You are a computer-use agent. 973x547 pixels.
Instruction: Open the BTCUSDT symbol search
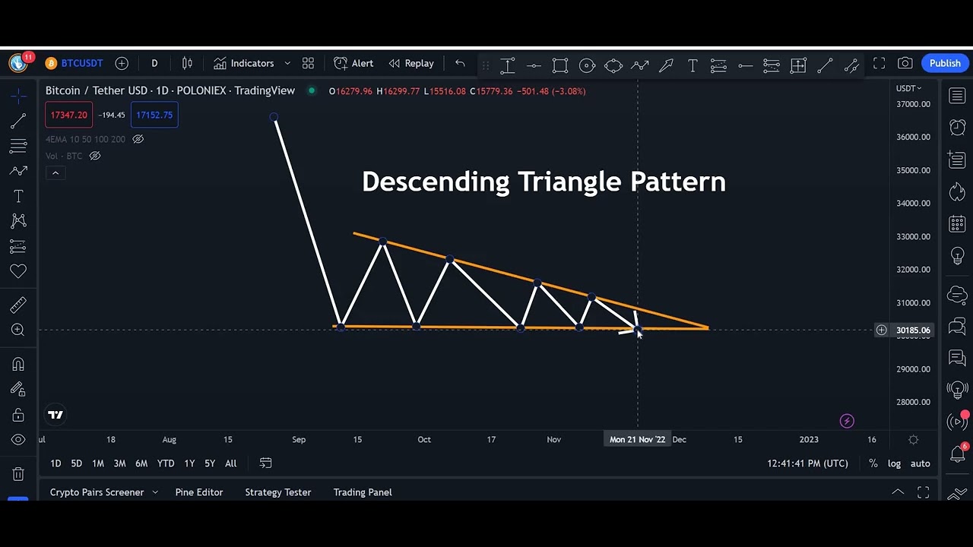[x=73, y=63]
